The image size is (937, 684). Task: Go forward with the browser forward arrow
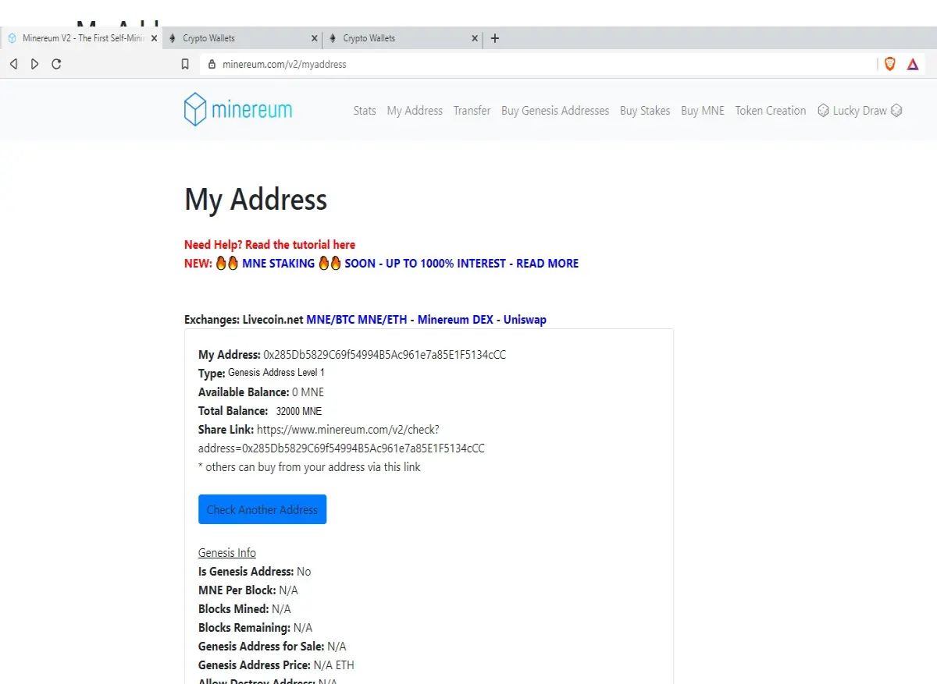coord(34,64)
